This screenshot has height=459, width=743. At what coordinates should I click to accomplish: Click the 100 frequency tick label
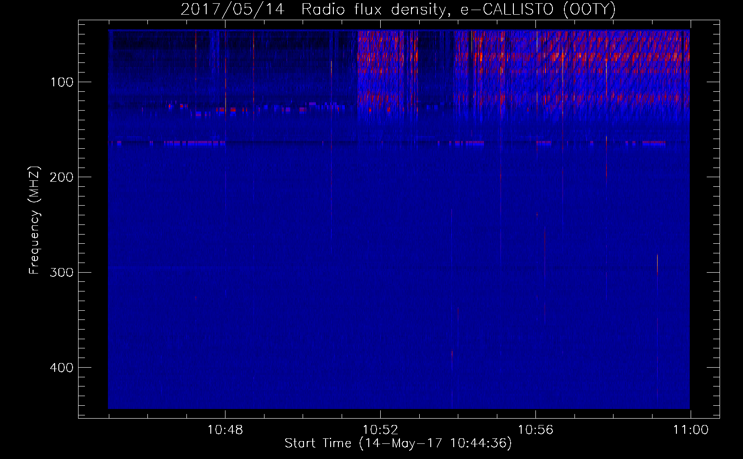click(62, 82)
